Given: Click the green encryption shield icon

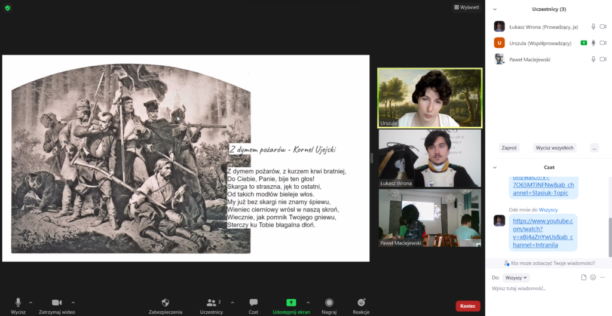Looking at the screenshot, I should (7, 8).
